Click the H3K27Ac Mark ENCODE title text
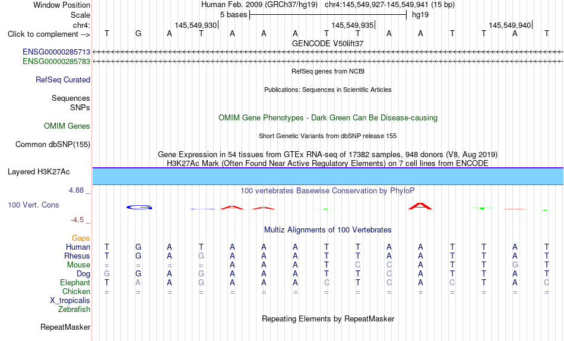 point(328,164)
